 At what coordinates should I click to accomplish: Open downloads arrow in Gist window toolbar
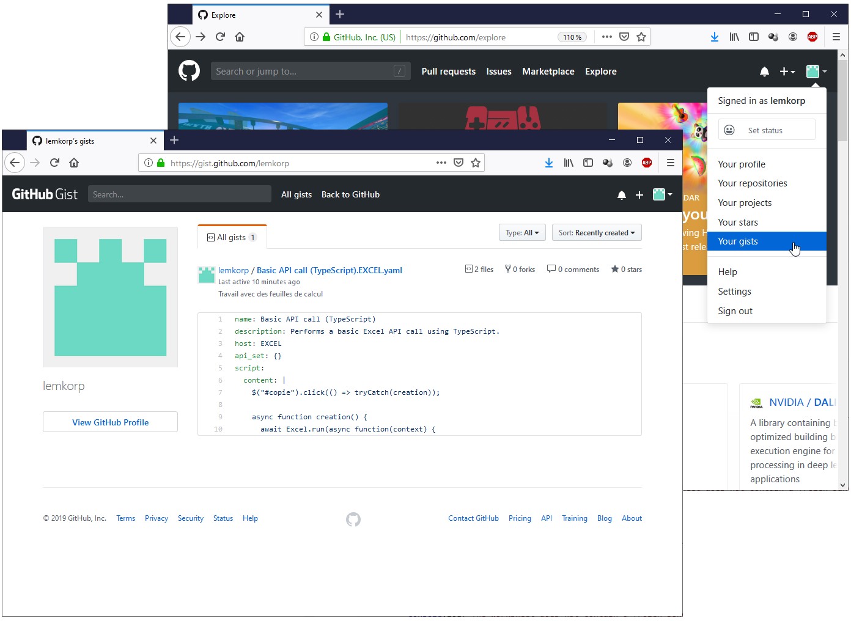point(548,163)
